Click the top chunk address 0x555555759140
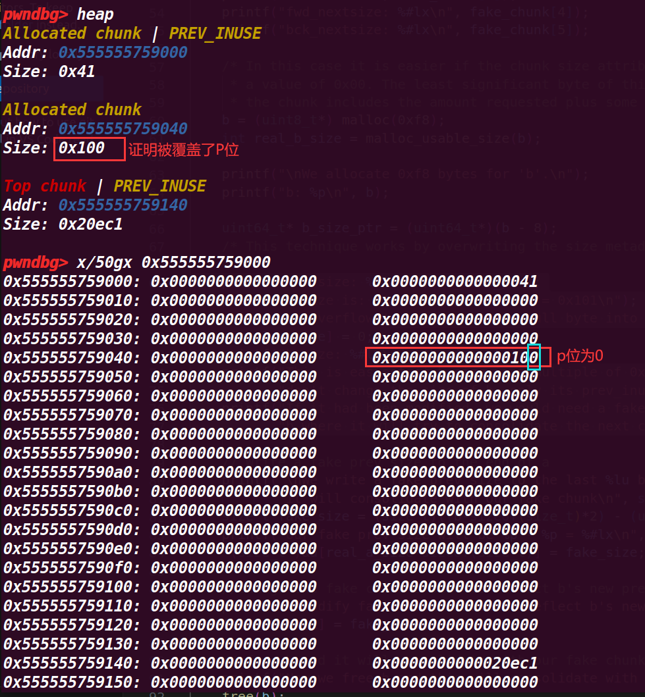The height and width of the screenshot is (697, 645). click(x=123, y=205)
